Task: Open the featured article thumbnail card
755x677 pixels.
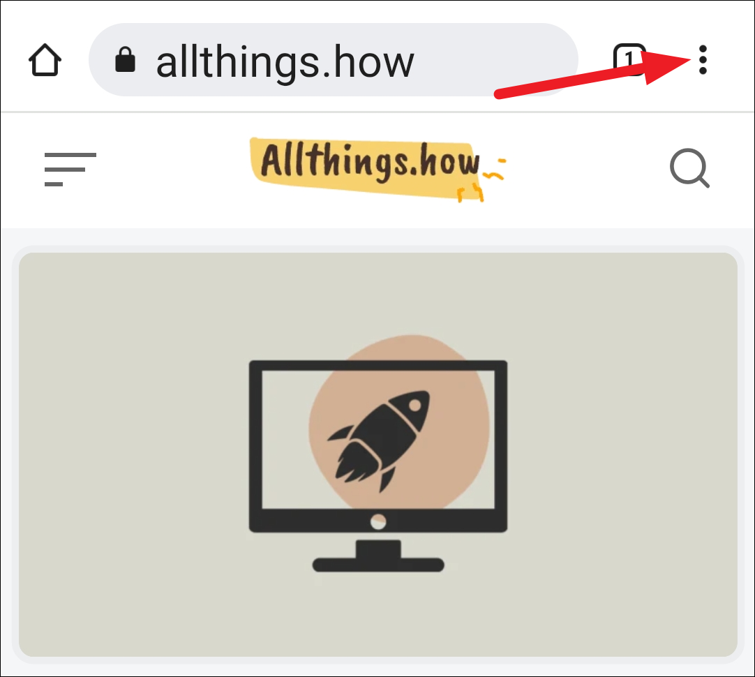Action: pyautogui.click(x=378, y=454)
